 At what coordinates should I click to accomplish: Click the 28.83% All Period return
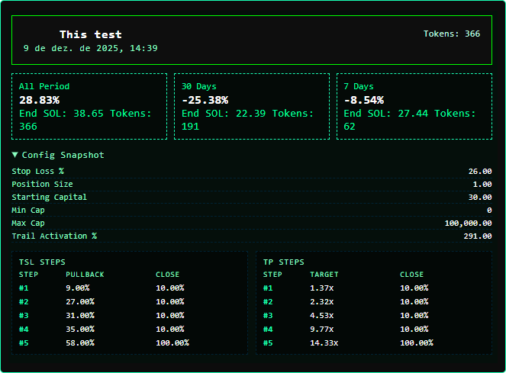40,100
